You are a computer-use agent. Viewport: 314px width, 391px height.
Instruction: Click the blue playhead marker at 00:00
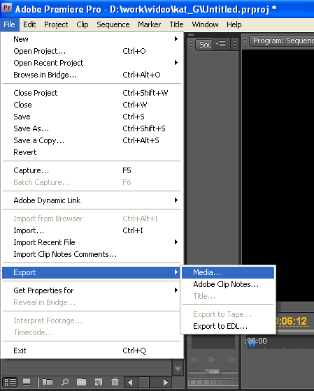coord(252,343)
